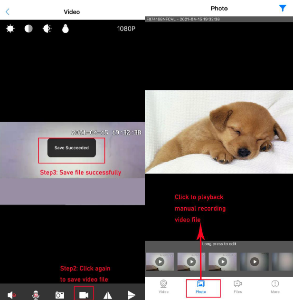Open the blue filter funnel icon
The height and width of the screenshot is (300, 293).
point(283,8)
